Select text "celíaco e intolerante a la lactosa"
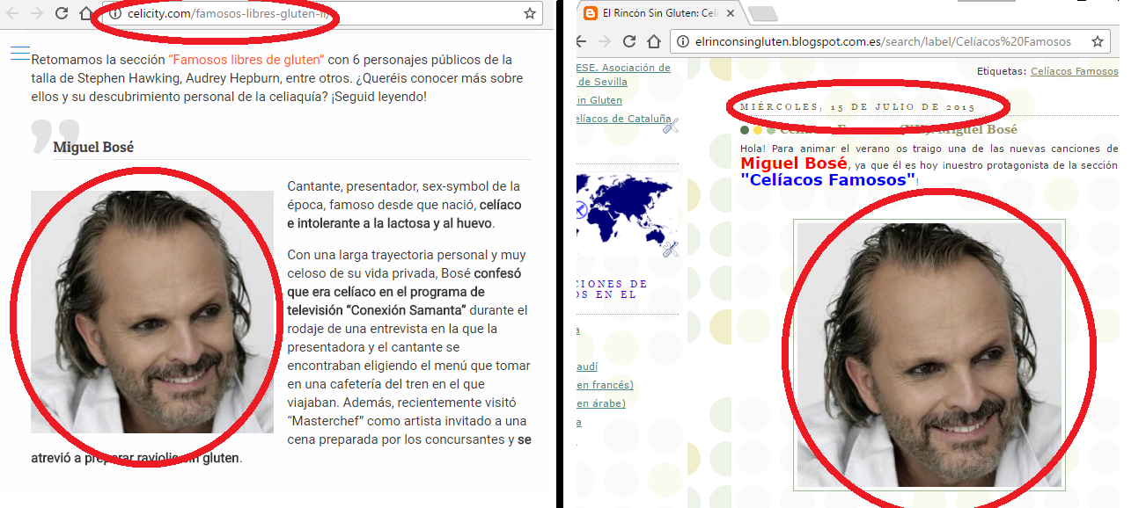This screenshot has width=1146, height=508. [392, 214]
